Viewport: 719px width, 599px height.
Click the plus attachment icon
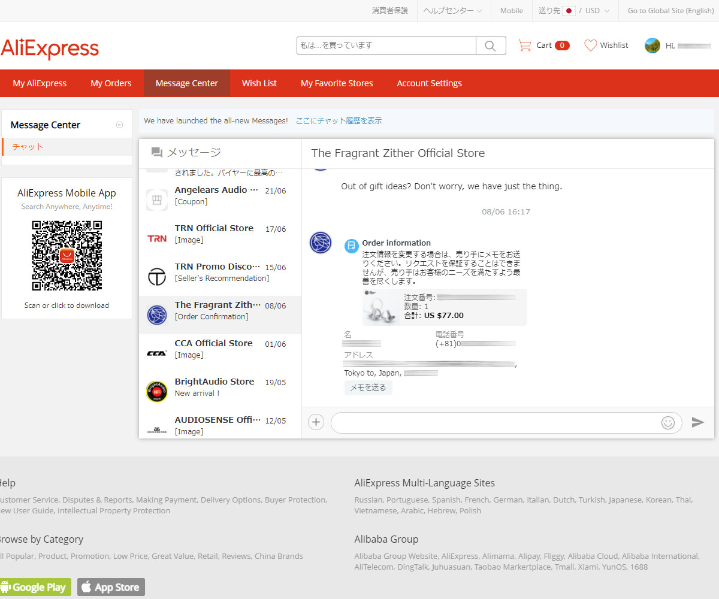(316, 422)
